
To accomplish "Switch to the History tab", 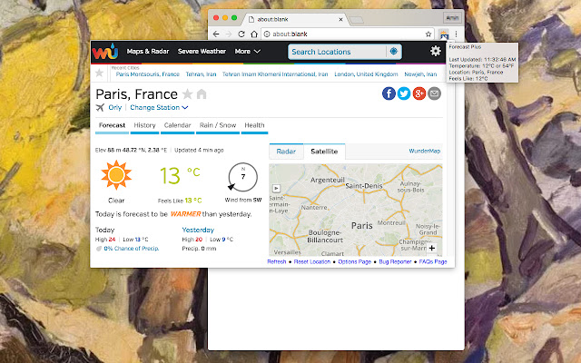I will coord(144,126).
